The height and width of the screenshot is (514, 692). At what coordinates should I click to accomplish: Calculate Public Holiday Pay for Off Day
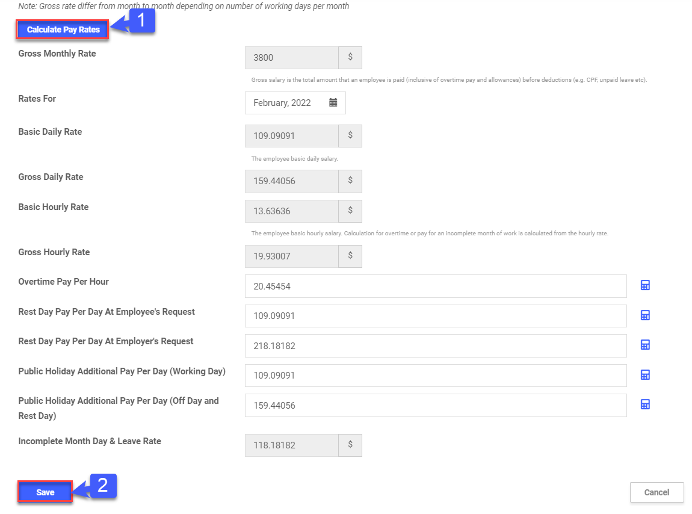[645, 404]
